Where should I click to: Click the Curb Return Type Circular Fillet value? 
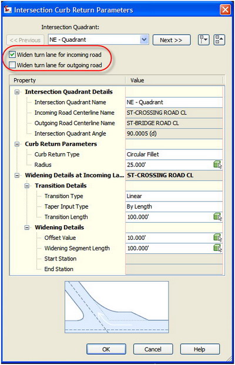point(174,155)
